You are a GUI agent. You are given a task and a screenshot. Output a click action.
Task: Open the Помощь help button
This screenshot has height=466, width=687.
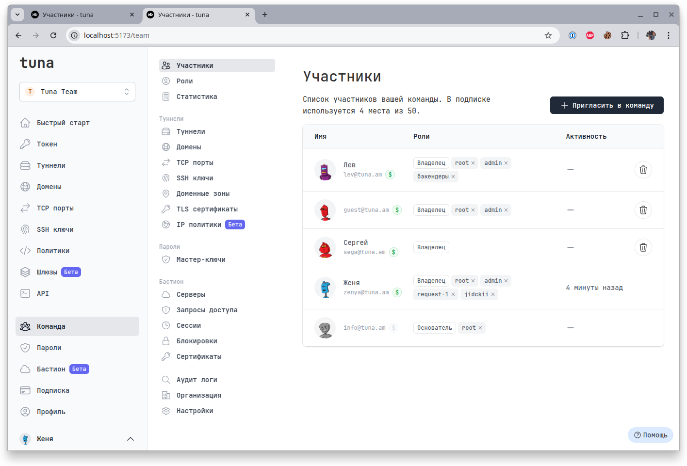tap(650, 435)
